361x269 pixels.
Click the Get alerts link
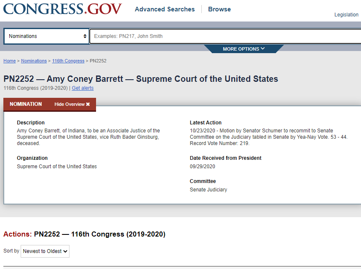click(x=83, y=88)
